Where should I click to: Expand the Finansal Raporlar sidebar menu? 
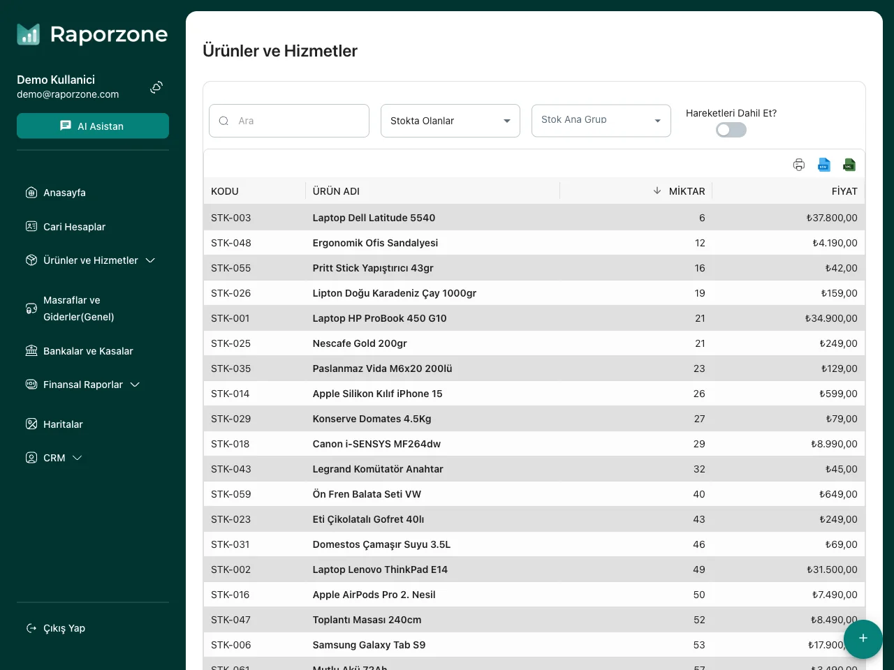[83, 385]
